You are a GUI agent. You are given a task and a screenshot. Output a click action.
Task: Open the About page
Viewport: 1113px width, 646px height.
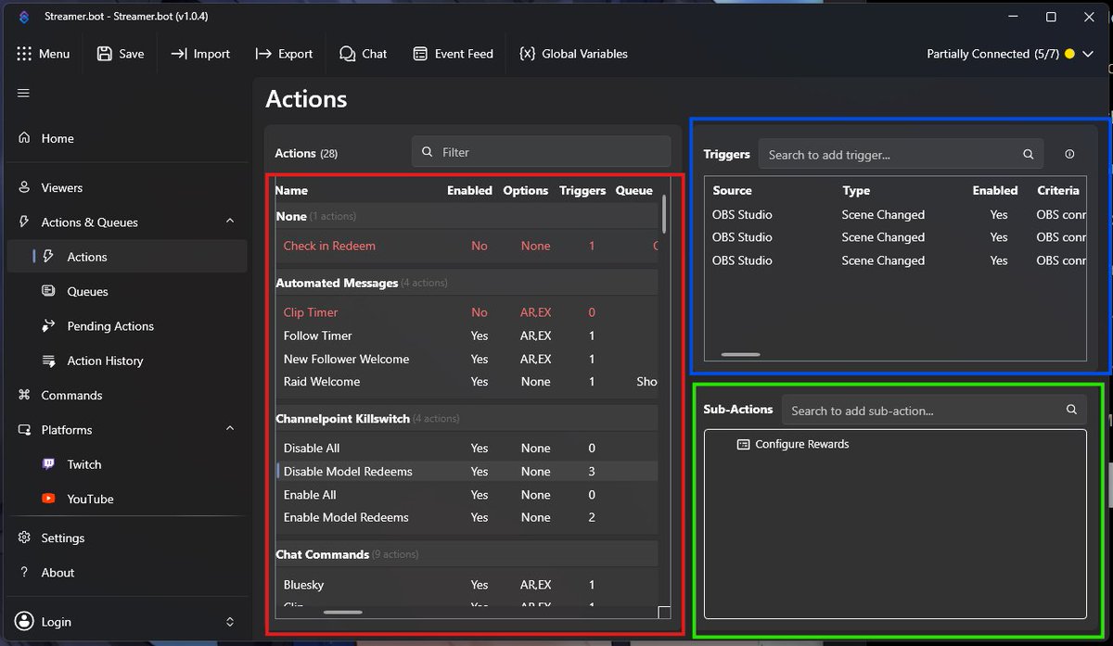coord(127,573)
